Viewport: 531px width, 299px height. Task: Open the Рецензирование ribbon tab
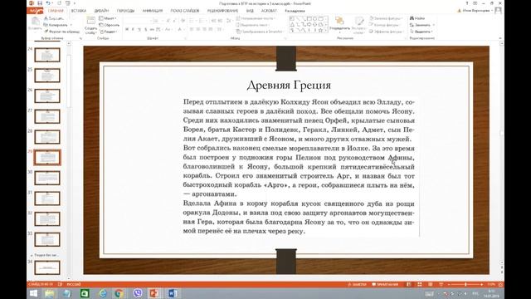click(222, 11)
